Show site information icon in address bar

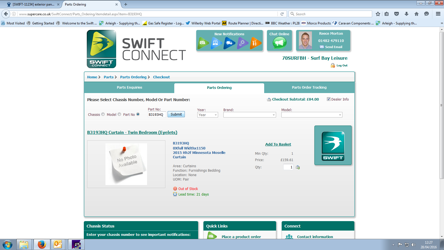click(x=14, y=14)
